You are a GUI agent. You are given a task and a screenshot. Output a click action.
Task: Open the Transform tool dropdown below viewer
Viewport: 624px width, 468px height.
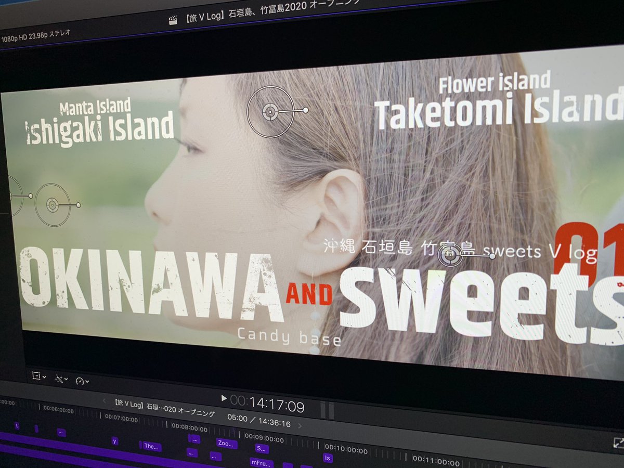(38, 376)
